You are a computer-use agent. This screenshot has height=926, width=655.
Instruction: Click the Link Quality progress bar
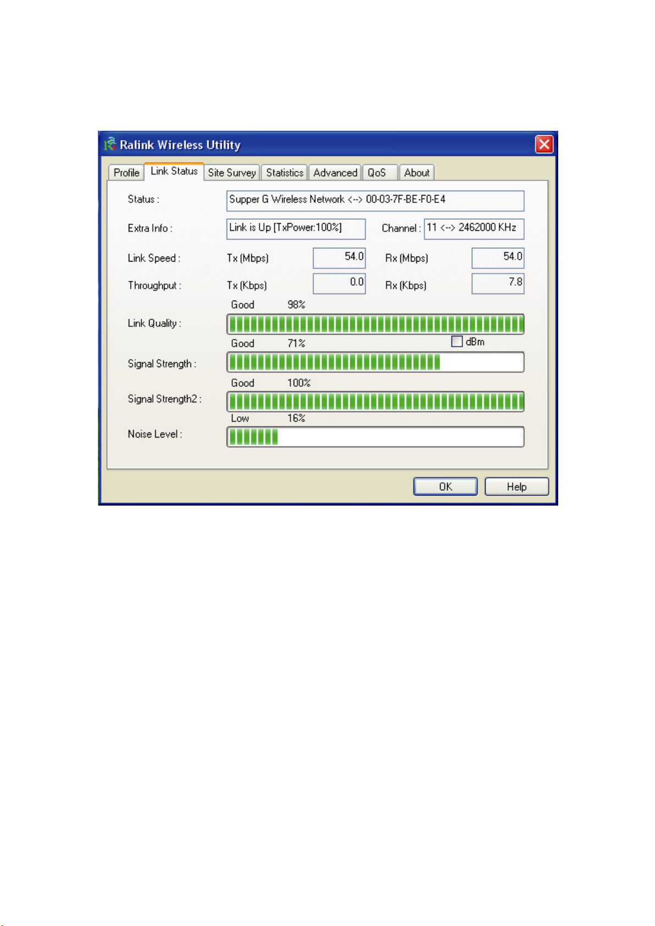(x=375, y=324)
